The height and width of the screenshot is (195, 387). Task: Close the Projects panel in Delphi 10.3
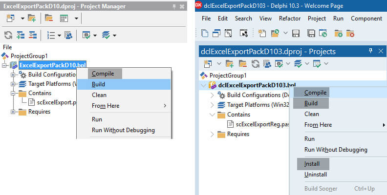381,51
